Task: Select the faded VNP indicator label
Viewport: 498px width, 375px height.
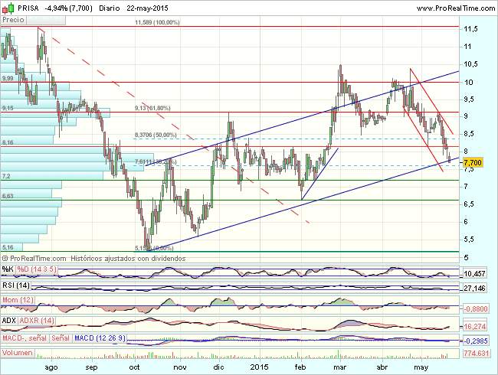Action: 45,20
